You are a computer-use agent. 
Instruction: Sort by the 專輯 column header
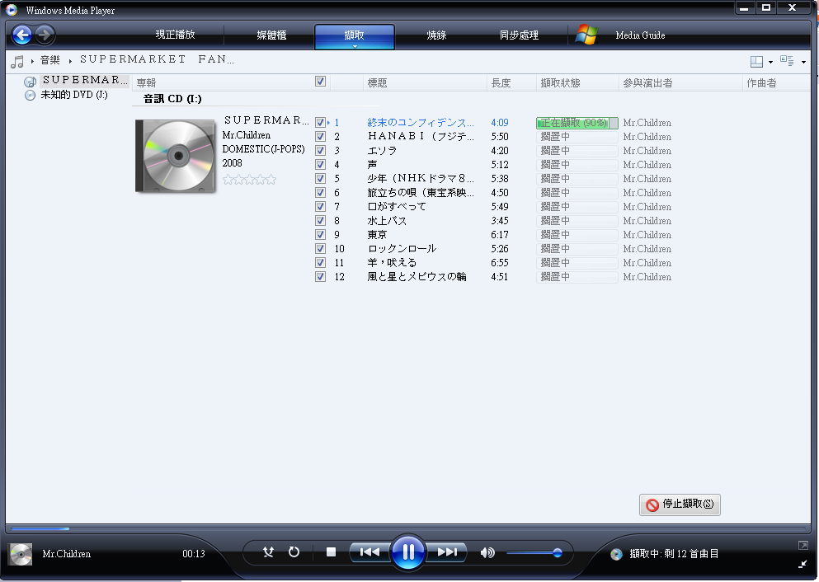(x=222, y=83)
